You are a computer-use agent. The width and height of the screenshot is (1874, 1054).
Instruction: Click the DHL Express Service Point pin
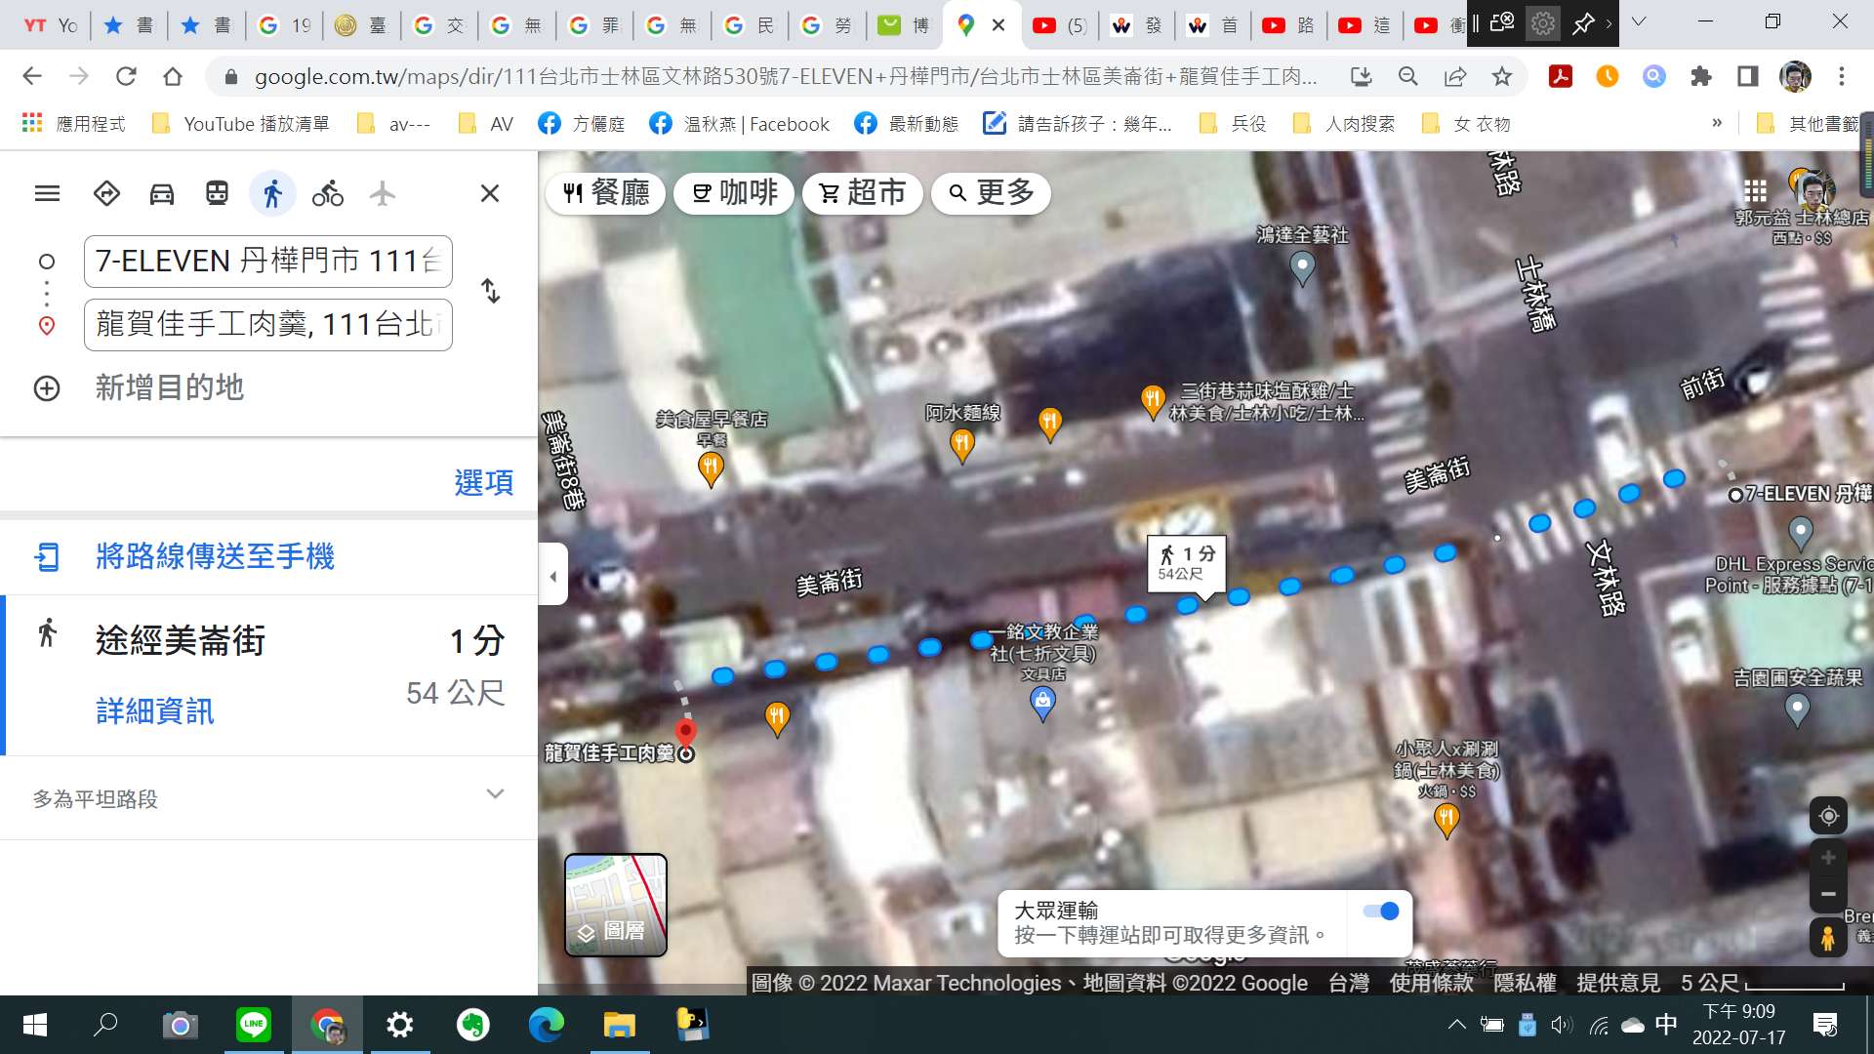pyautogui.click(x=1801, y=534)
